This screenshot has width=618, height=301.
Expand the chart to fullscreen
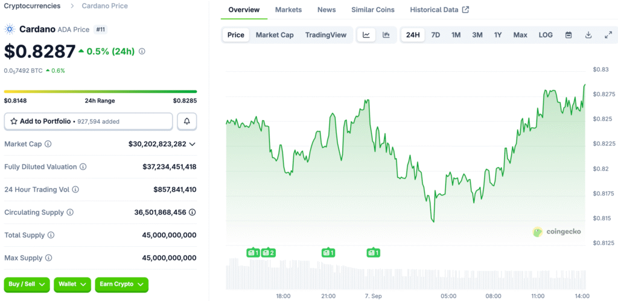[608, 35]
